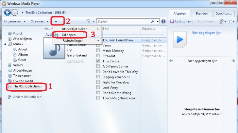Click the Zoeken search field
Image resolution: width=238 pixels, height=133 pixels.
tap(124, 21)
